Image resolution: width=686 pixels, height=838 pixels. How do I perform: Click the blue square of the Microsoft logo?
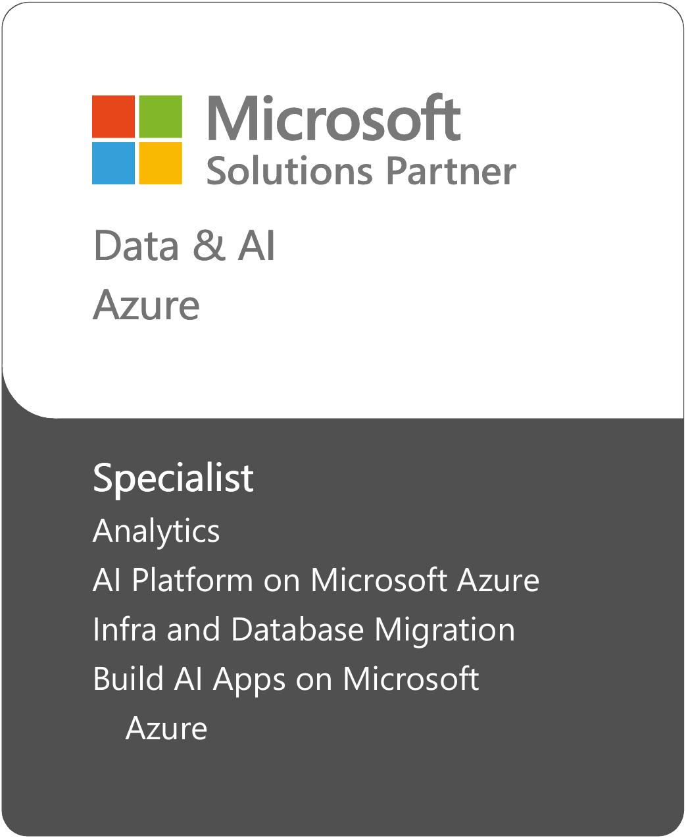[x=113, y=163]
